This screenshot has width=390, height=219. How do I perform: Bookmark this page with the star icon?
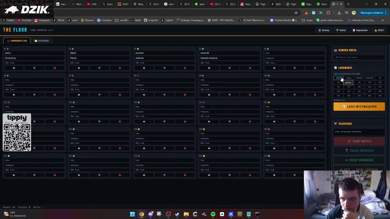pyautogui.click(x=296, y=13)
